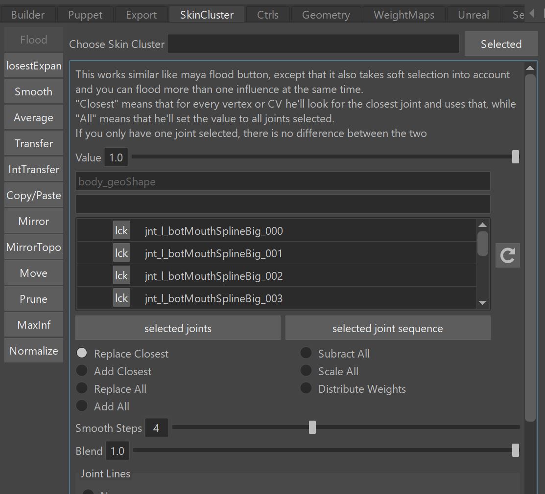Screen dimensions: 545x494
Task: Click joint list scroll up arrow
Action: pyautogui.click(x=482, y=225)
